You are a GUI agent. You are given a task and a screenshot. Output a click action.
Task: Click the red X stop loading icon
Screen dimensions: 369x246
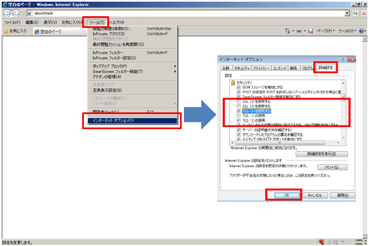pyautogui.click(x=364, y=13)
